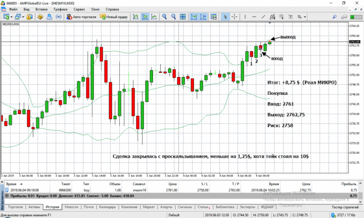364x218 pixels.
Task: Click the blue user cloud icon
Action: coord(50,17)
